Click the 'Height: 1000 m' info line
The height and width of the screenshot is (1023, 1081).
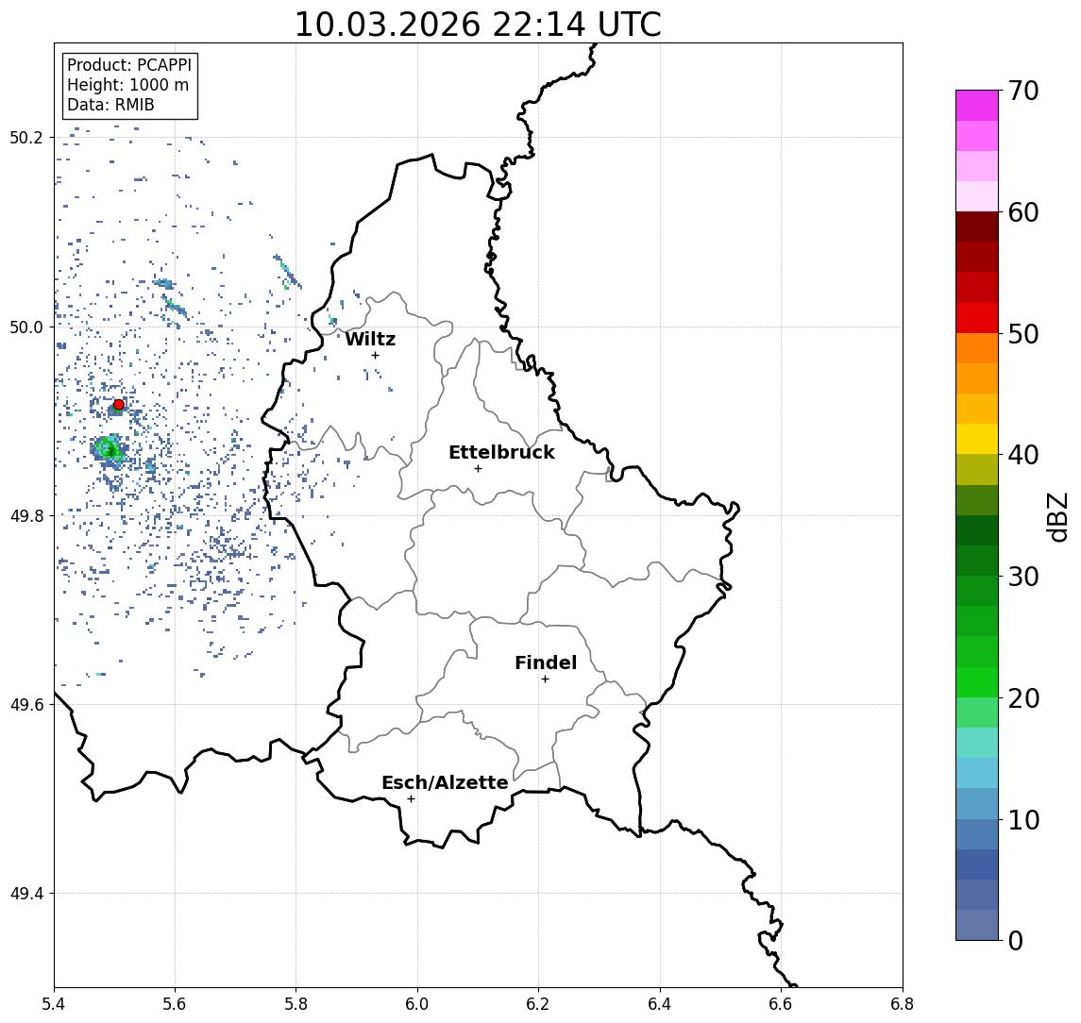point(127,86)
